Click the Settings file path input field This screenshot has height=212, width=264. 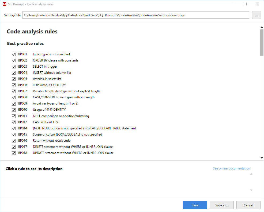[x=136, y=15]
